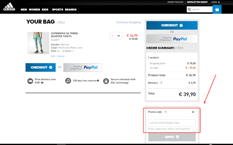Viewport: 233px width, 145px height.
Task: Click the APPLY promo button
Action: 172,137
